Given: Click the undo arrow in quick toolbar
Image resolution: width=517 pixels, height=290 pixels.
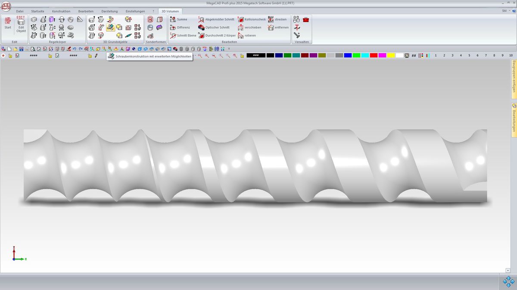Looking at the screenshot, I should (75, 49).
